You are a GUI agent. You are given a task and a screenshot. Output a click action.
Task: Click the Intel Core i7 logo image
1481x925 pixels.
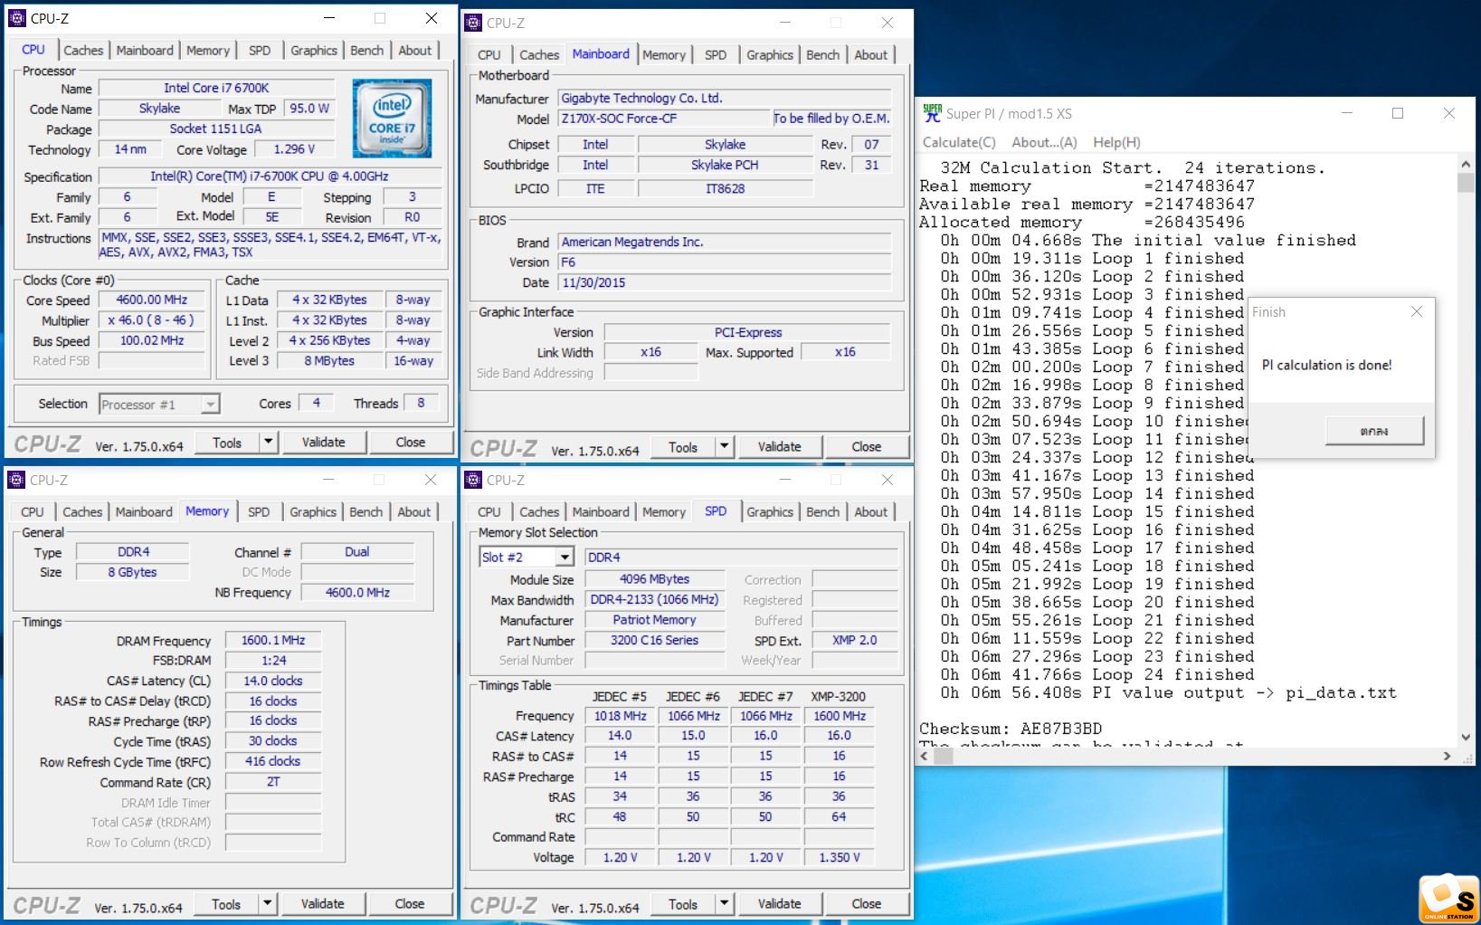pos(392,119)
